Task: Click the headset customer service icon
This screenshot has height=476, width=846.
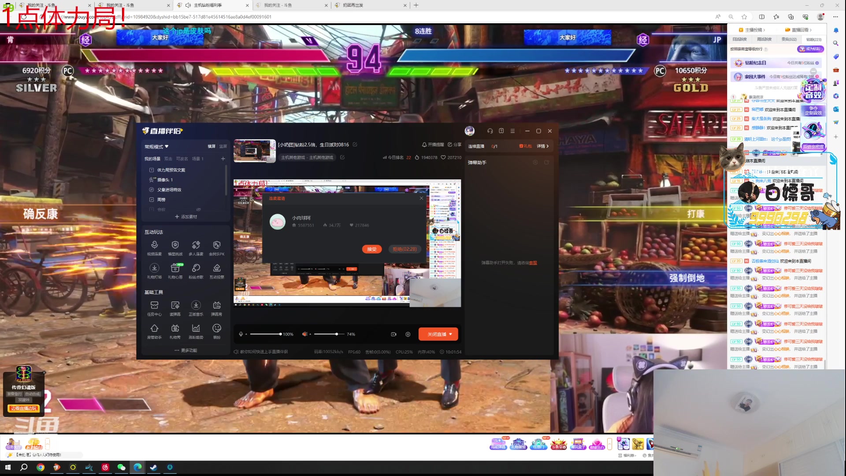Action: coord(490,131)
